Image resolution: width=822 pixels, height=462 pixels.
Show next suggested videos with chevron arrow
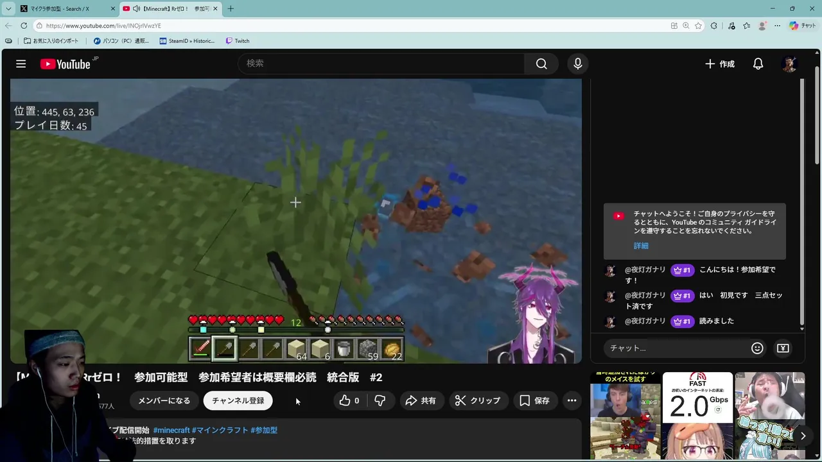click(803, 436)
